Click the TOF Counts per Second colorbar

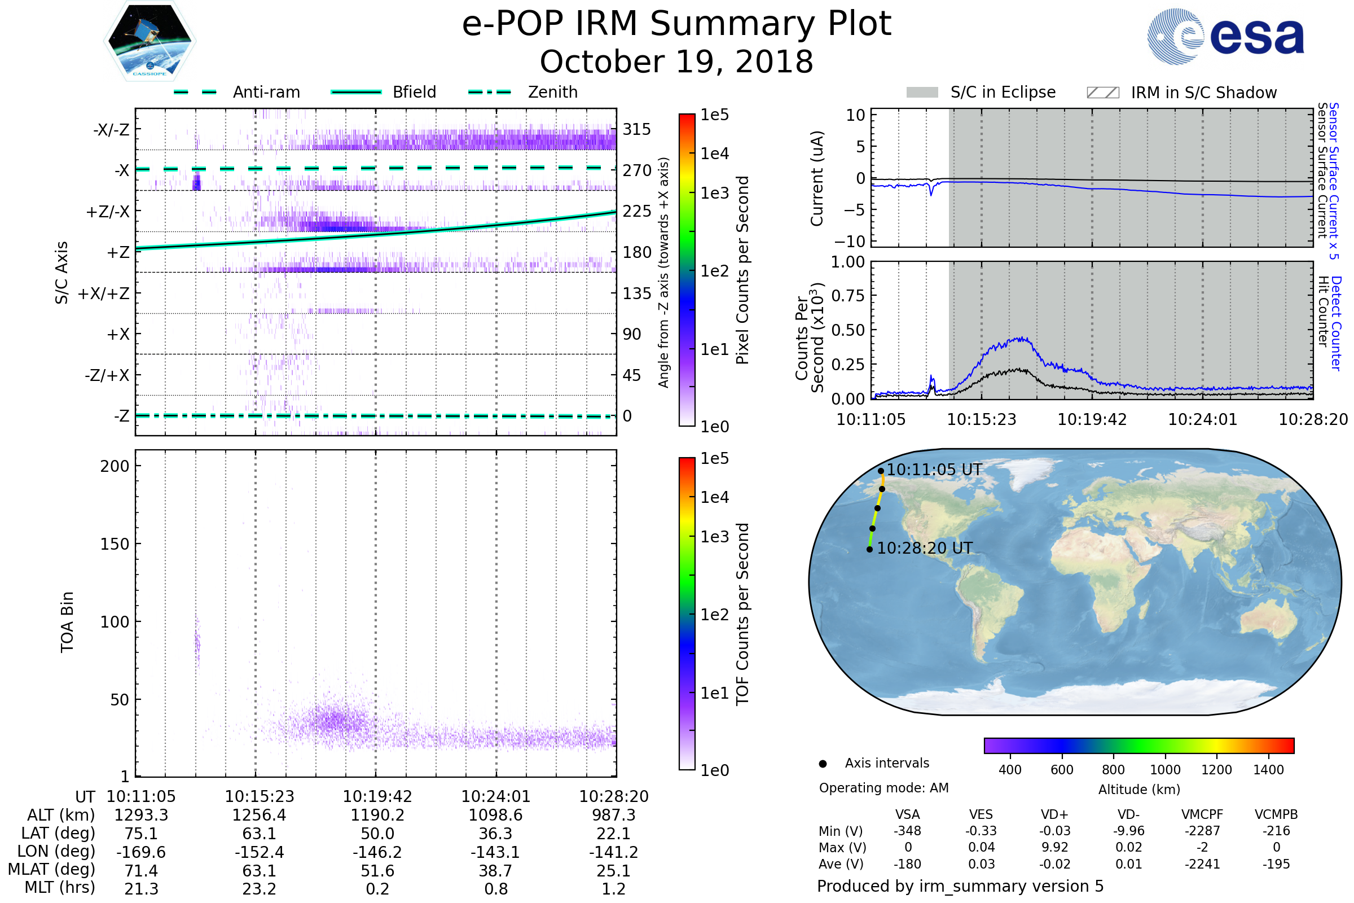687,614
